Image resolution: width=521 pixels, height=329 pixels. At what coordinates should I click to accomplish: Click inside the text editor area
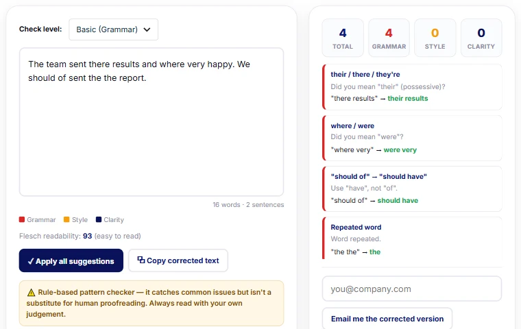pos(152,122)
